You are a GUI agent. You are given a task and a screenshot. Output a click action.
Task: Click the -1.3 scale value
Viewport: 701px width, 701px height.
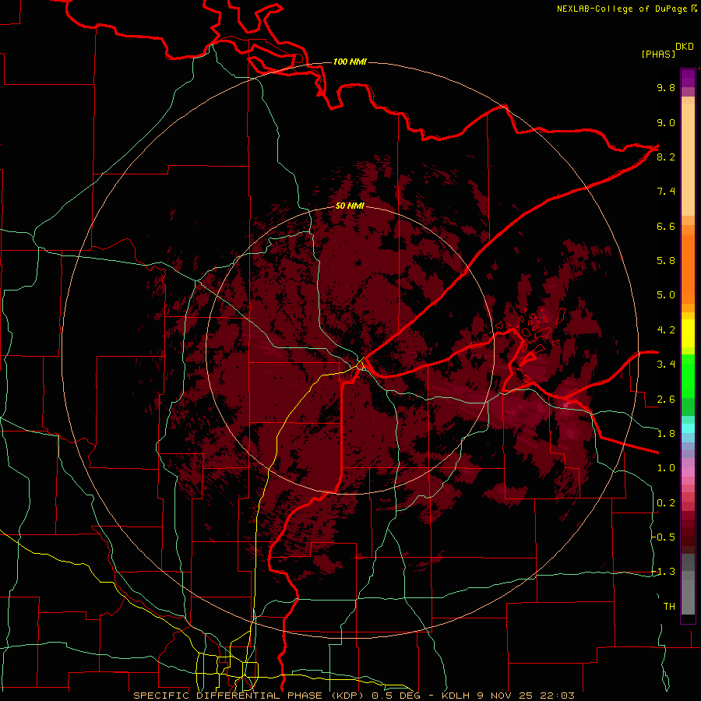click(663, 572)
